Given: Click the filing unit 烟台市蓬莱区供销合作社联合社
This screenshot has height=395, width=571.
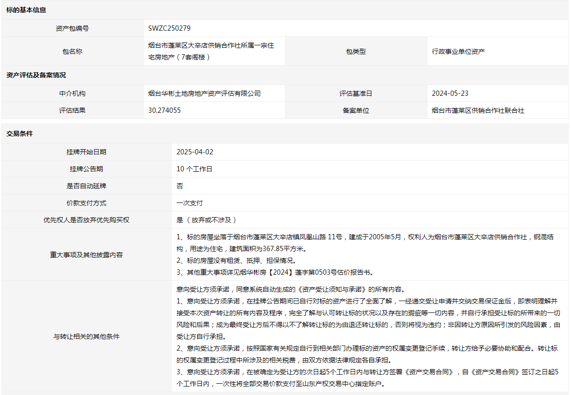Looking at the screenshot, I should (x=478, y=110).
